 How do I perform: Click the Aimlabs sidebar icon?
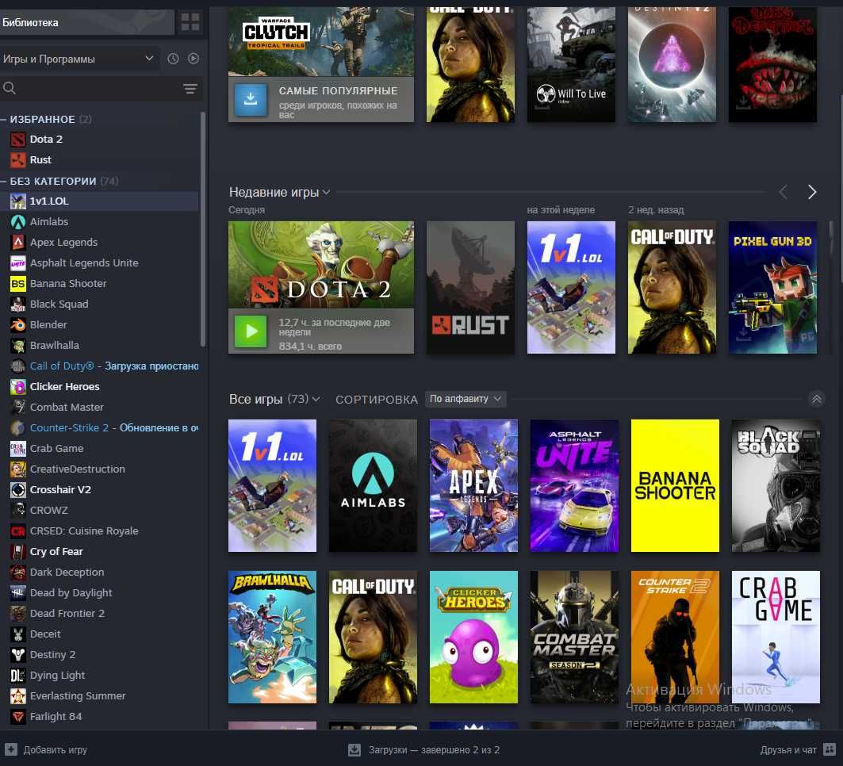point(17,221)
